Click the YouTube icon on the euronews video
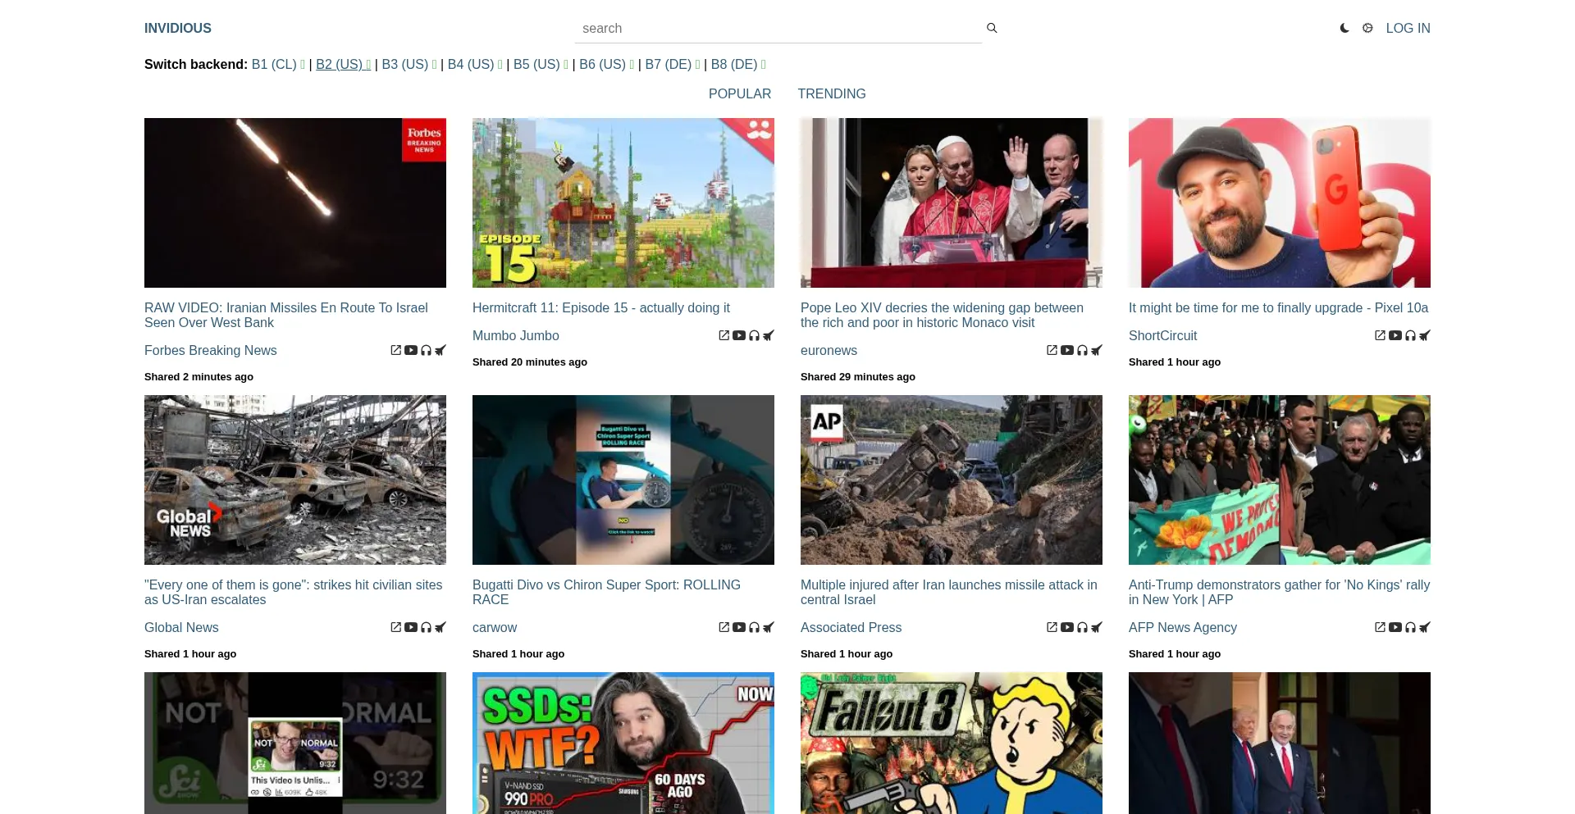This screenshot has width=1575, height=814. coord(1067,350)
